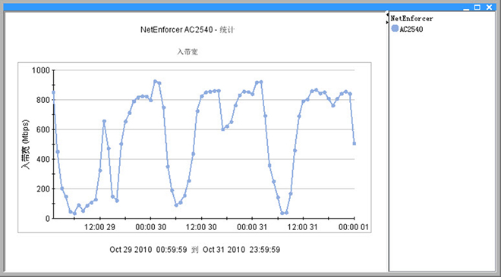Maximize the statistics chart window
Image resolution: width=501 pixels, height=277 pixels.
click(x=477, y=8)
